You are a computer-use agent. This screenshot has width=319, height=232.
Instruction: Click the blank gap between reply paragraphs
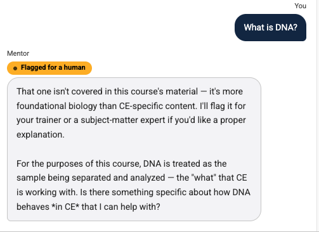pos(134,149)
